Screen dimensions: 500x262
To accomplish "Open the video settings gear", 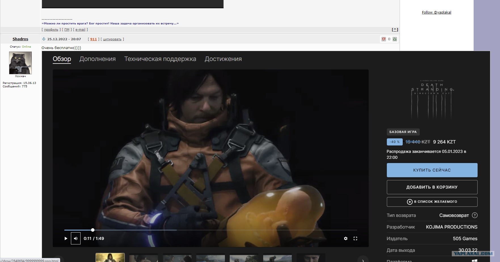I will pos(346,238).
